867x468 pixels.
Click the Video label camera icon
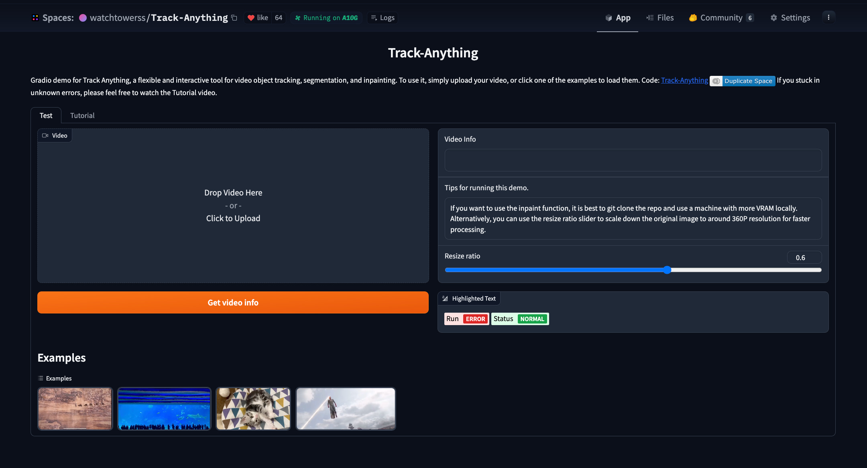point(45,136)
